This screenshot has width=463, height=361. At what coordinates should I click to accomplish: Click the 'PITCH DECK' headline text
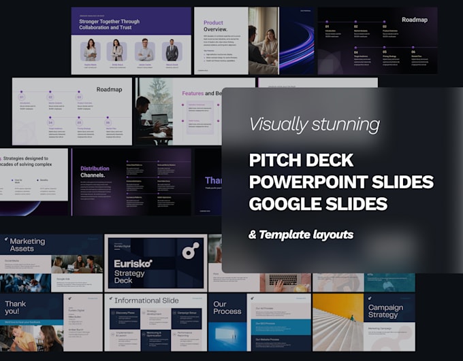coord(301,160)
